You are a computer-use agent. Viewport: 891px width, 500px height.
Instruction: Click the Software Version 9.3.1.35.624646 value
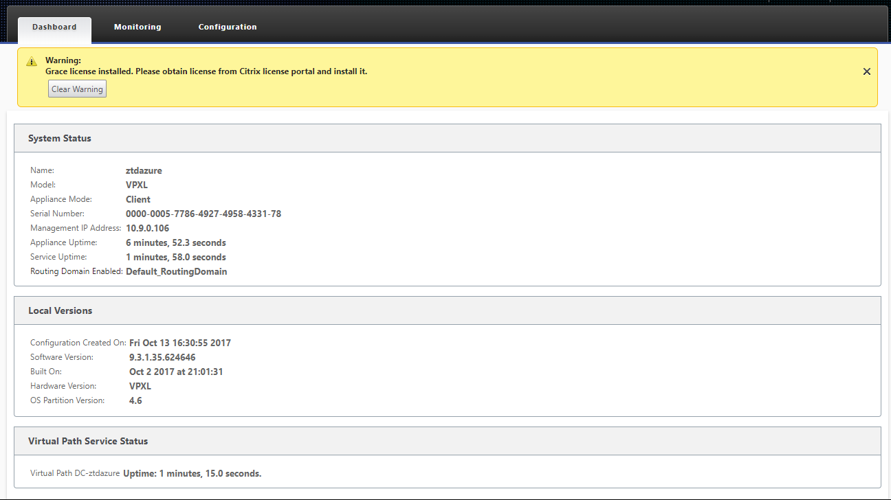pos(162,357)
